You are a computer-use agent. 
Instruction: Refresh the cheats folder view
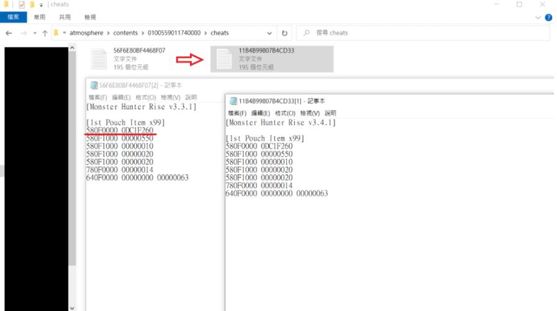(x=284, y=33)
